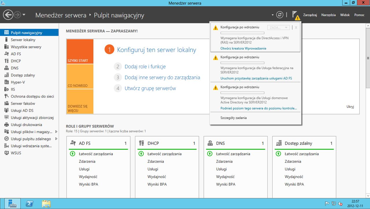
Task: Click the AD FS sidebar icon
Action: point(6,54)
